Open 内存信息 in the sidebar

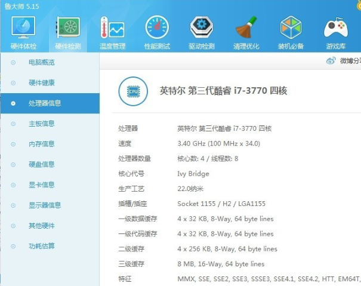point(41,144)
